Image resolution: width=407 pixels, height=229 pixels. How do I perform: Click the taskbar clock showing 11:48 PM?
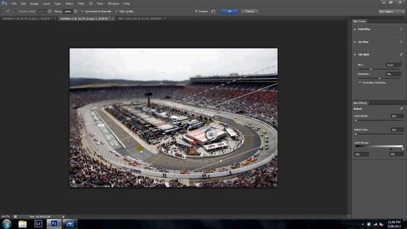pyautogui.click(x=394, y=224)
